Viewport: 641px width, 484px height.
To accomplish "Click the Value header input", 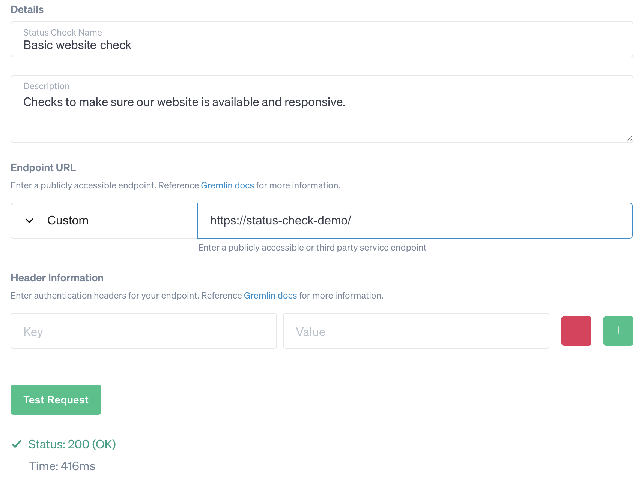I will tap(416, 331).
